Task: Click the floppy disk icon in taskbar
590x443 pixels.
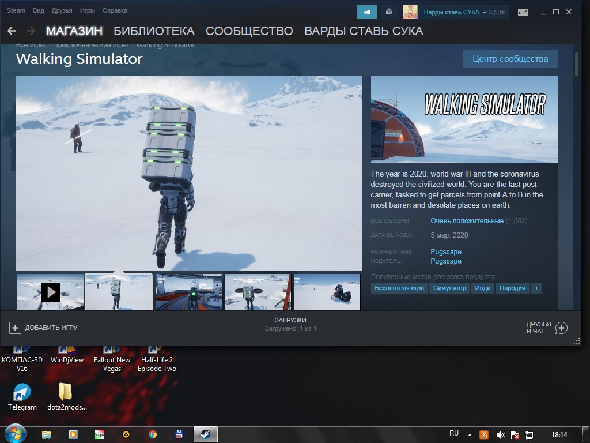Action: click(x=179, y=434)
